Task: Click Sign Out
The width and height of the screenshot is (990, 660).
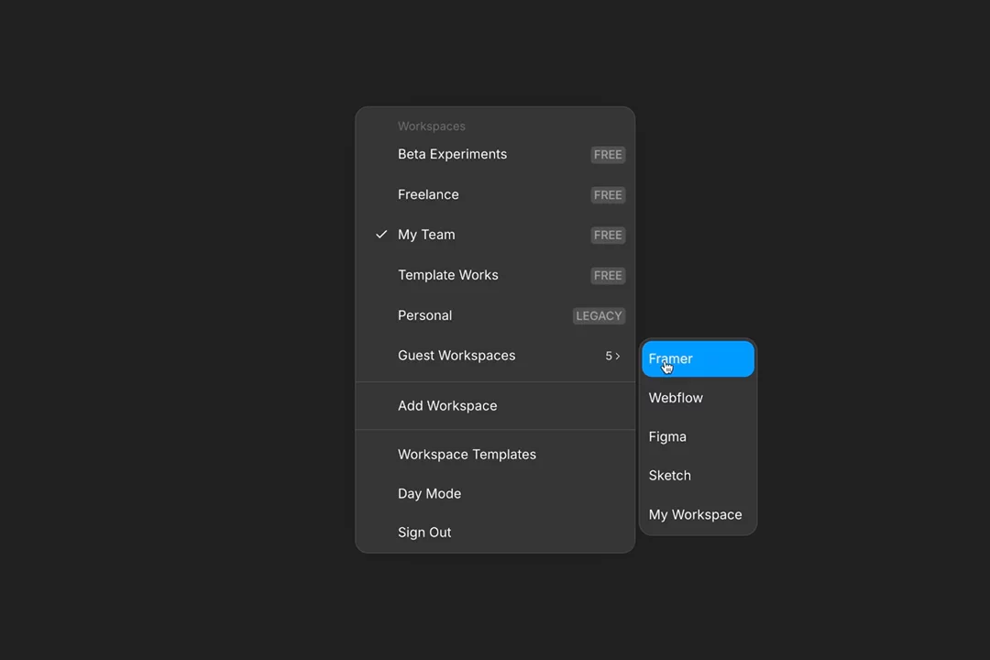Action: click(x=495, y=533)
